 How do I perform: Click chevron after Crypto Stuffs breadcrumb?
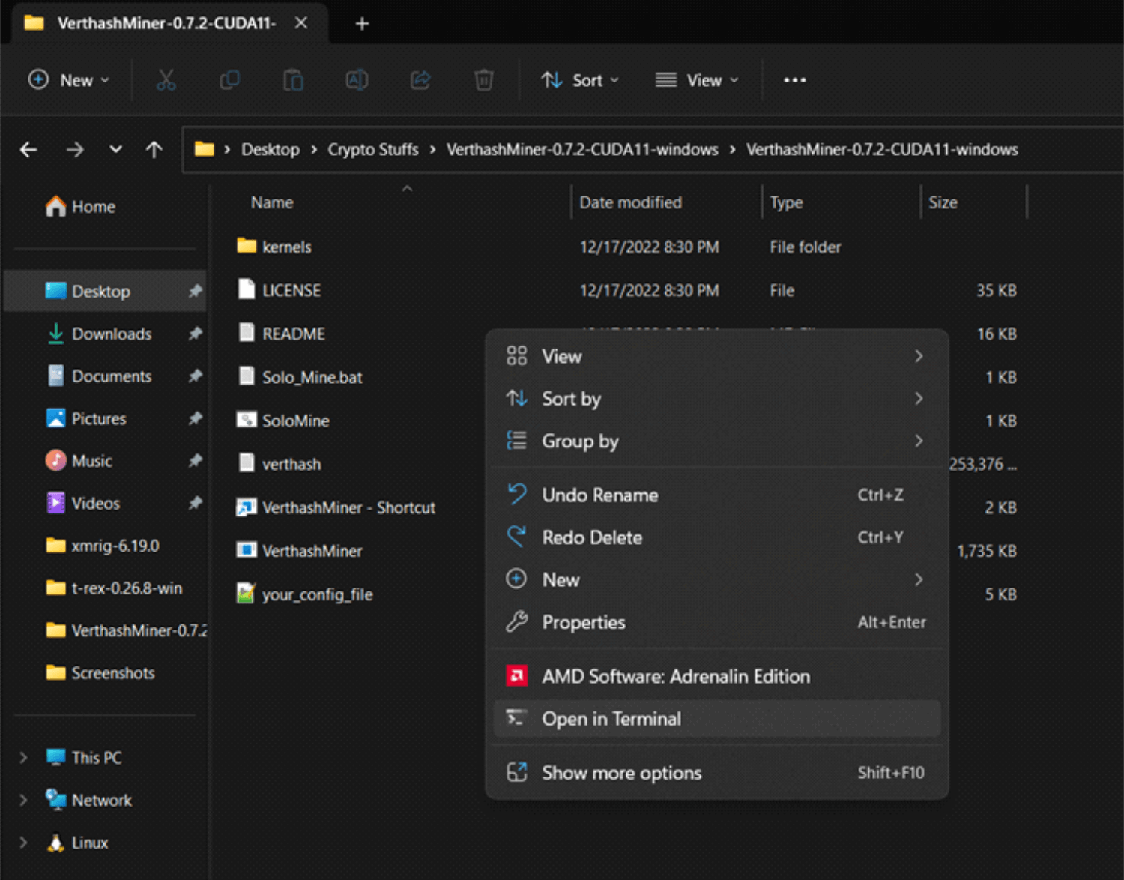coord(432,150)
